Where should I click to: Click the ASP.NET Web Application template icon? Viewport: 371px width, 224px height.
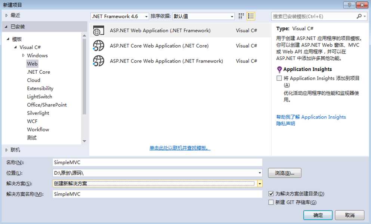[x=98, y=31]
